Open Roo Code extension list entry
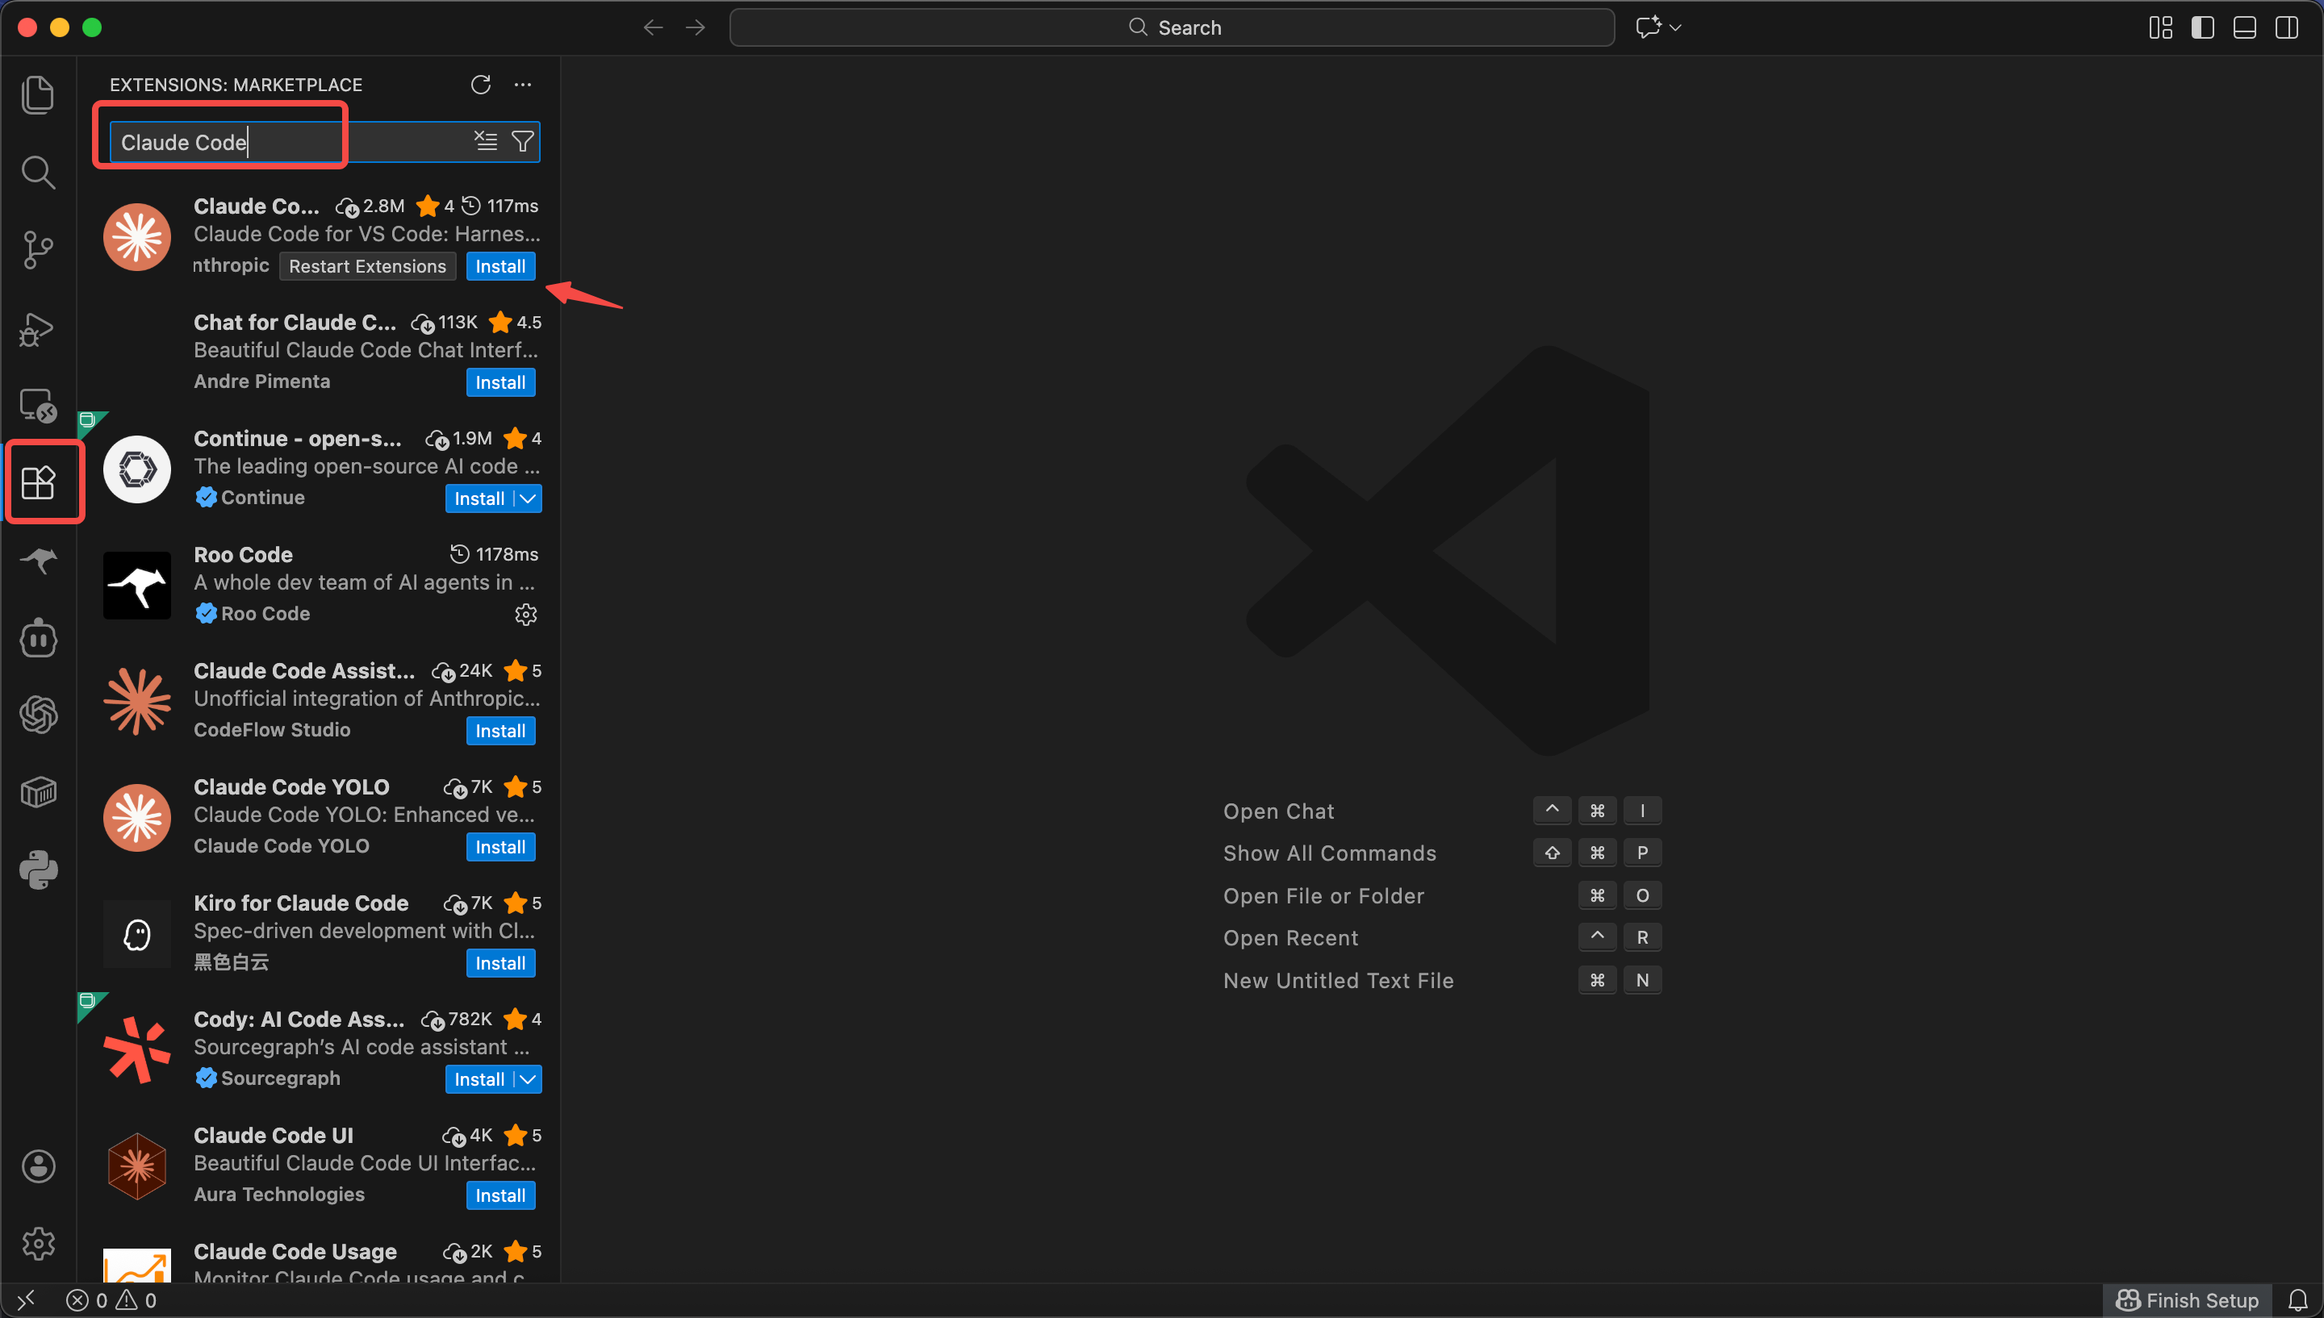The image size is (2324, 1318). [319, 584]
